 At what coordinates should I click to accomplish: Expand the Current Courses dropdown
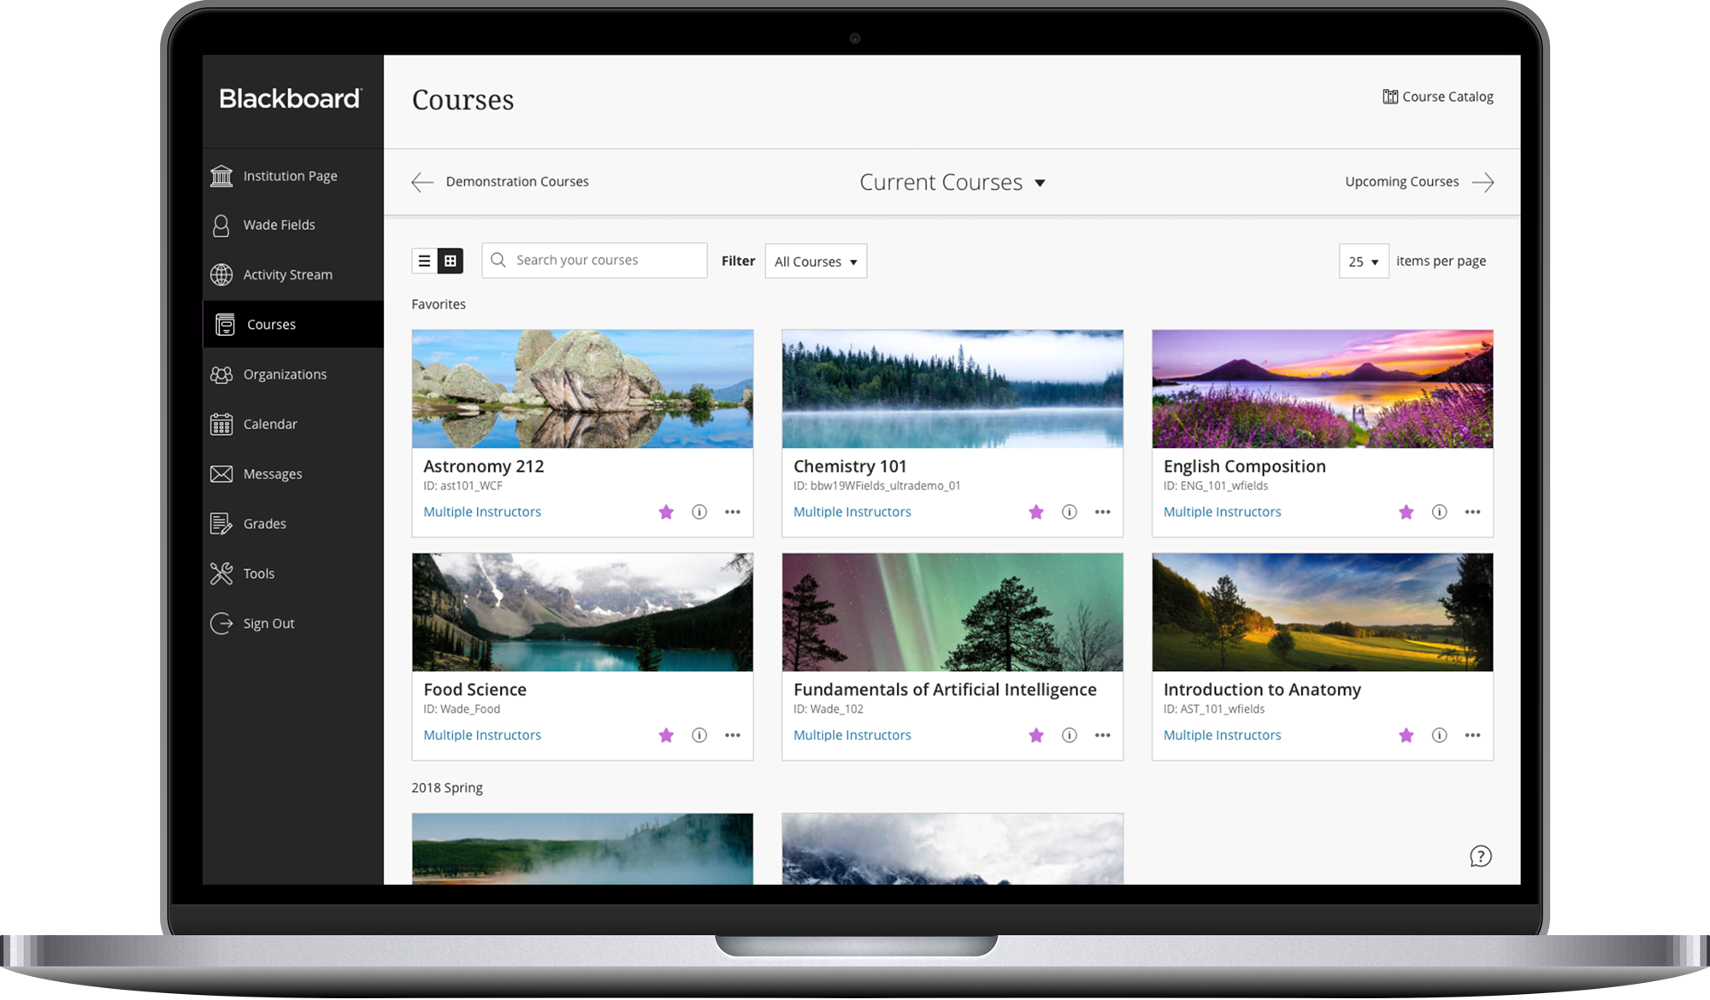(x=952, y=181)
